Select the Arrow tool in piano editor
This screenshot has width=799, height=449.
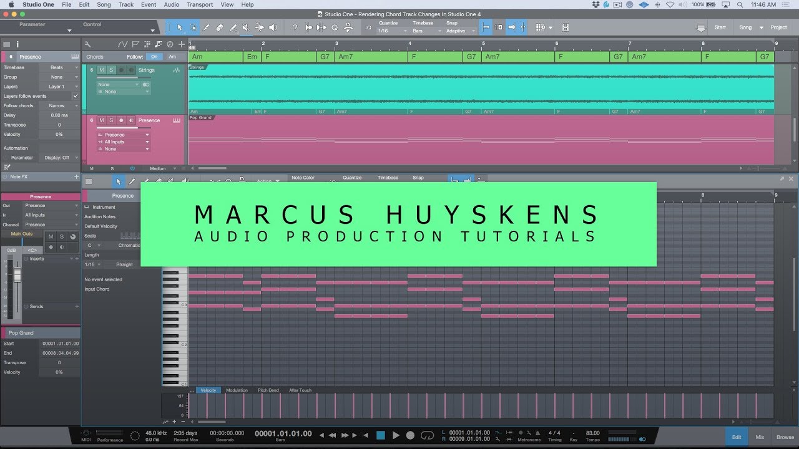point(118,181)
